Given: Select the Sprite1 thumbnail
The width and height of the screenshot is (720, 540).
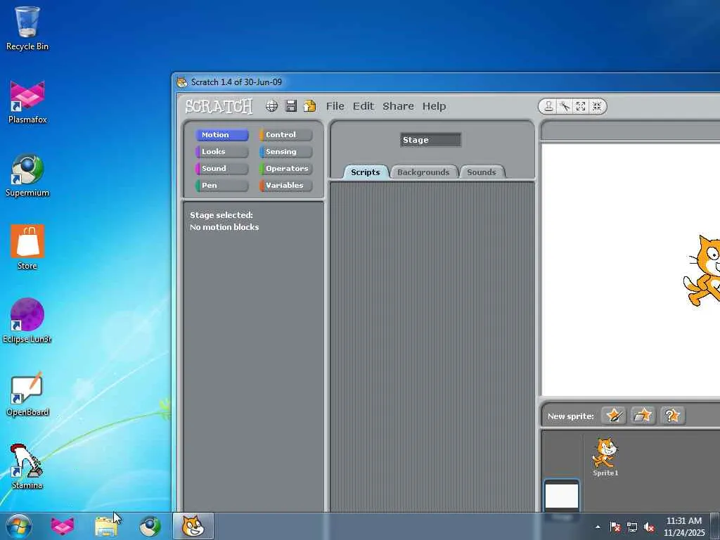Looking at the screenshot, I should coord(605,456).
